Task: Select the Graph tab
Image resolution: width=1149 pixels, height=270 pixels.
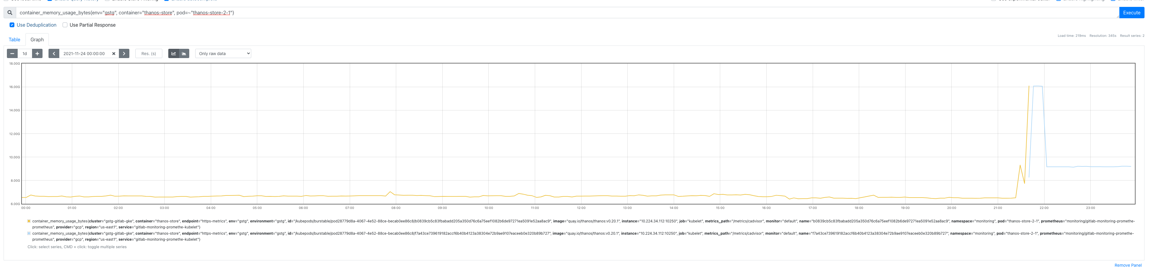Action: coord(37,40)
